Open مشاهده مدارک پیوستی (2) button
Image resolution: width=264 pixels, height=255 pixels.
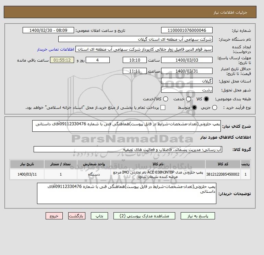tap(144, 216)
